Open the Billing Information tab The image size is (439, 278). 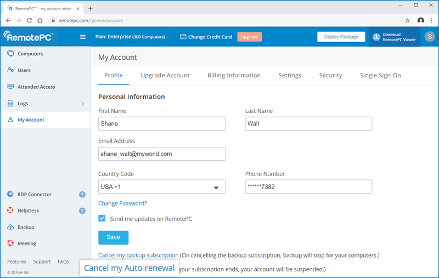click(x=234, y=75)
